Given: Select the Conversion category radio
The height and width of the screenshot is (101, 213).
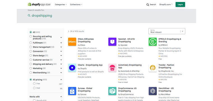Looking at the screenshot, I should [x=31, y=51].
